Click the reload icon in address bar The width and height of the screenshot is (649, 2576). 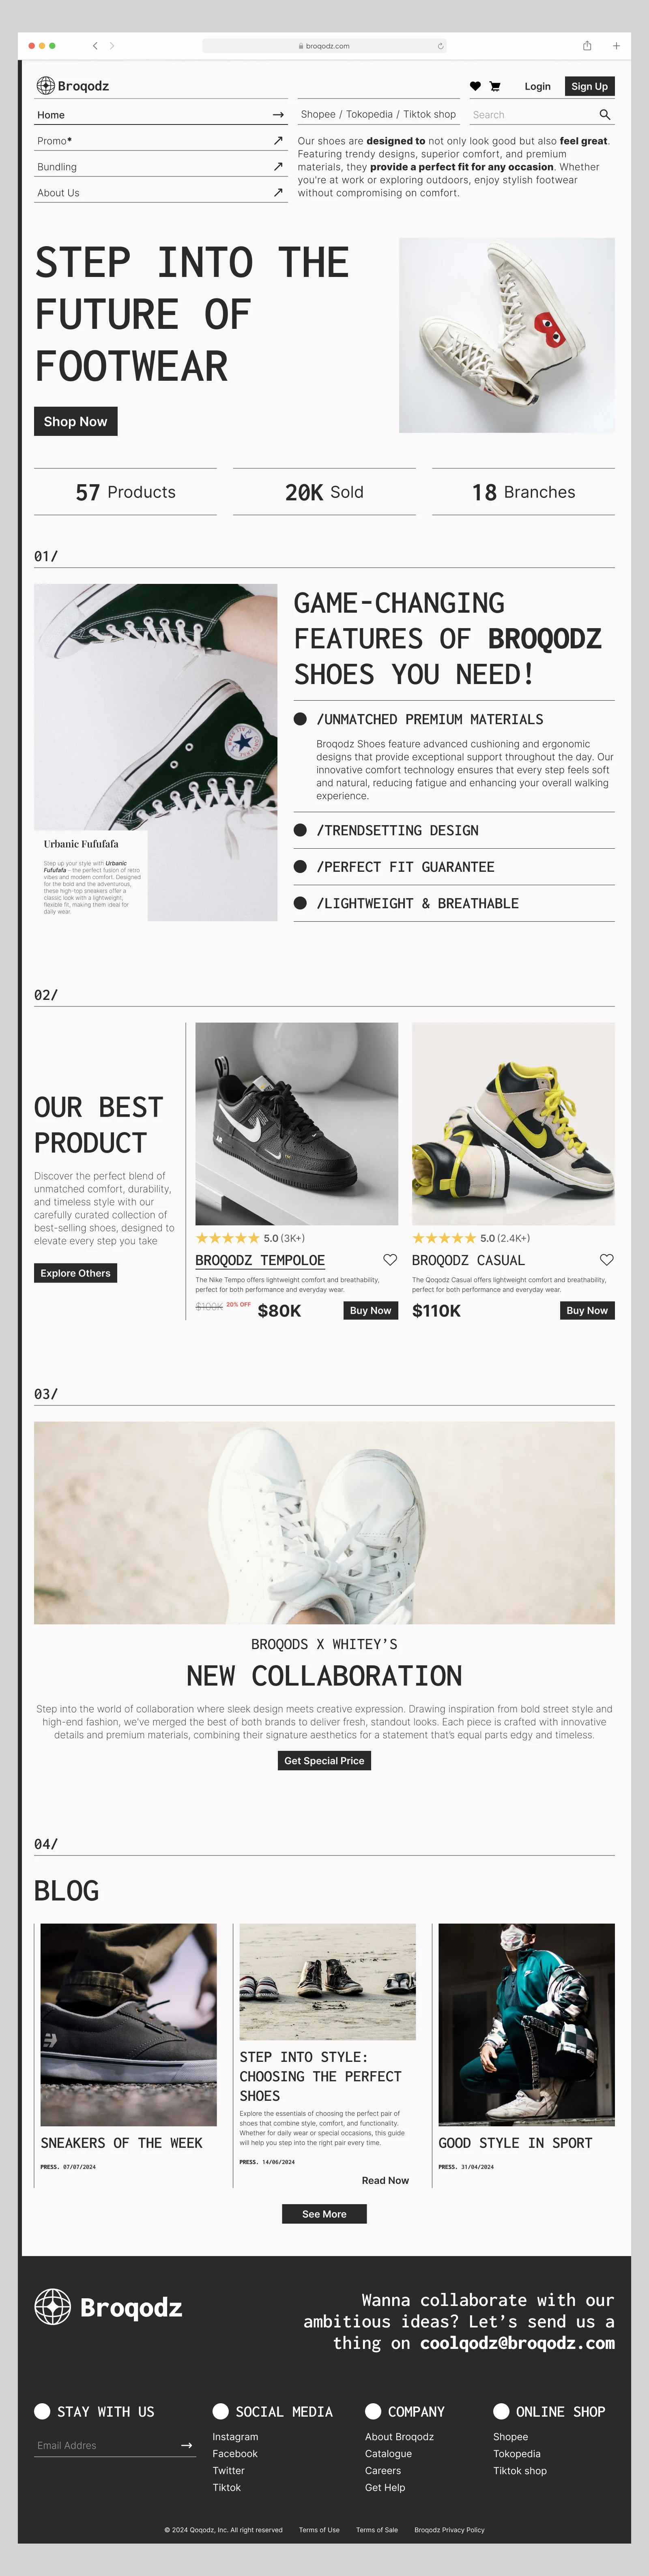441,46
